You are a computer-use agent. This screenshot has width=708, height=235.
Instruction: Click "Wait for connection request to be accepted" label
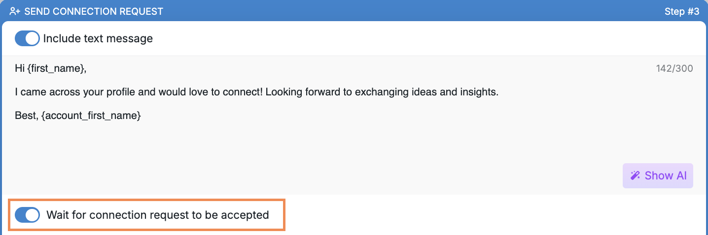(158, 215)
